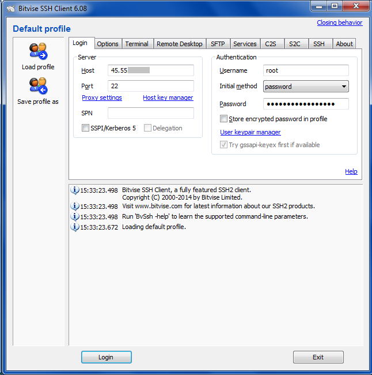Image resolution: width=372 pixels, height=375 pixels.
Task: Click info icon beside 'Visit www.bitvise.com' log
Action: (75, 206)
